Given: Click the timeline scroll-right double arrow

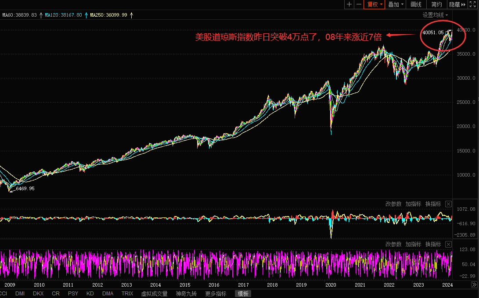Looking at the screenshot, I should (474, 285).
